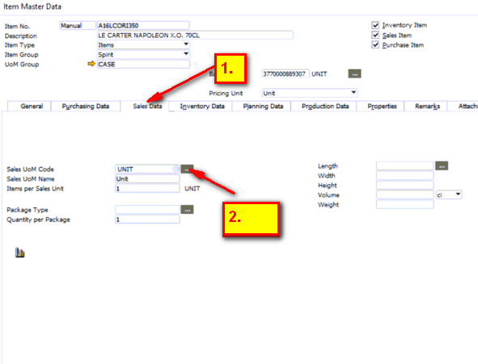Toggle the Inventory Item checkbox

tap(375, 25)
